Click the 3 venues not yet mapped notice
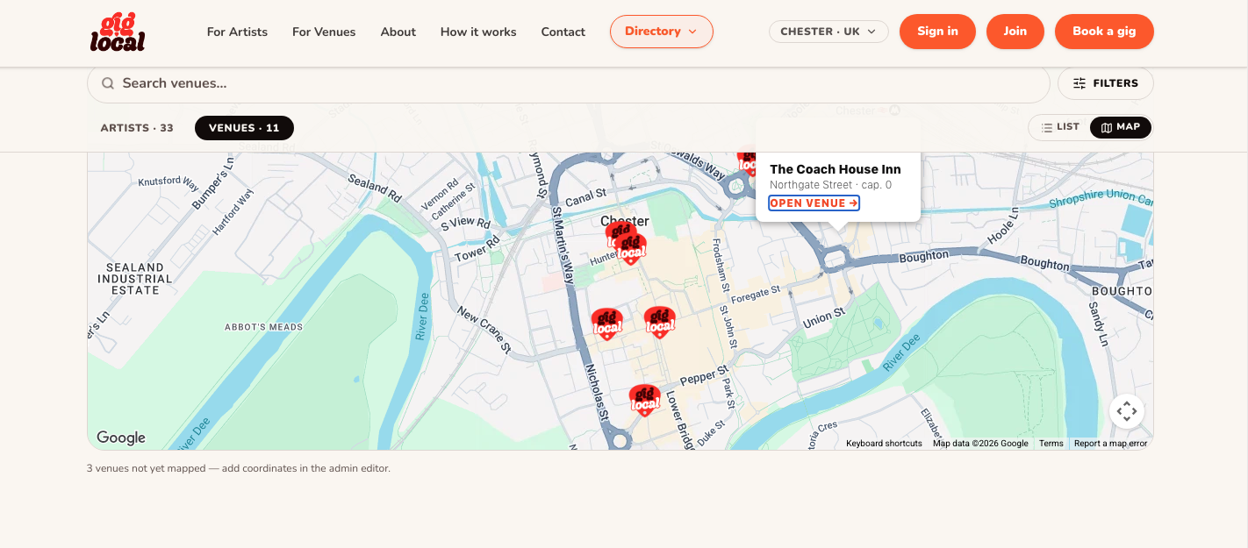 click(239, 468)
